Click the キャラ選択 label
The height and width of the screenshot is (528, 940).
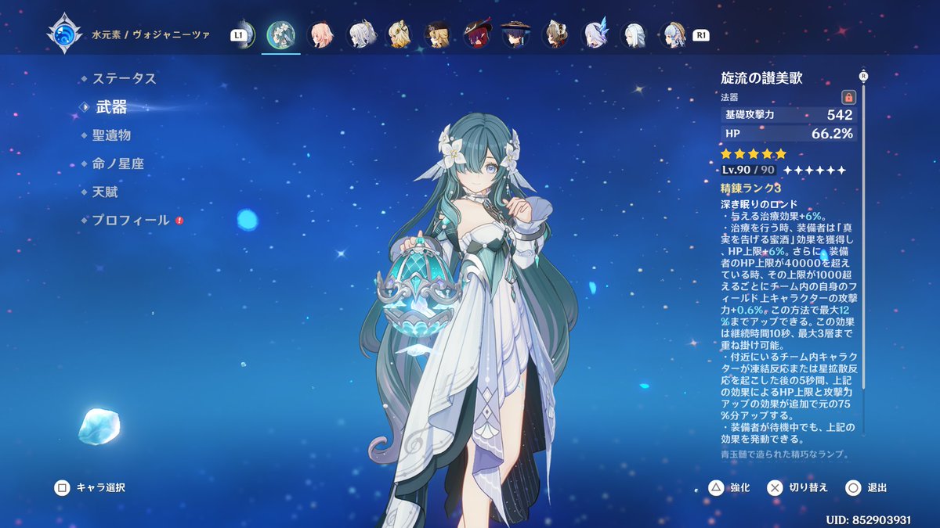tap(101, 488)
